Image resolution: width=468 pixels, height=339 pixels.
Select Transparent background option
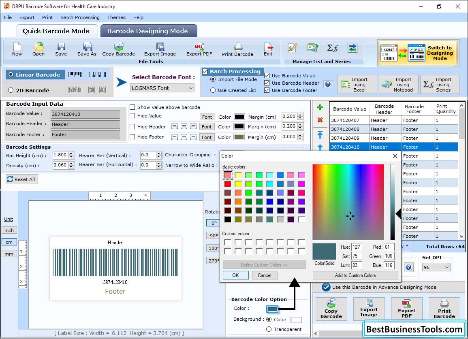(269, 329)
